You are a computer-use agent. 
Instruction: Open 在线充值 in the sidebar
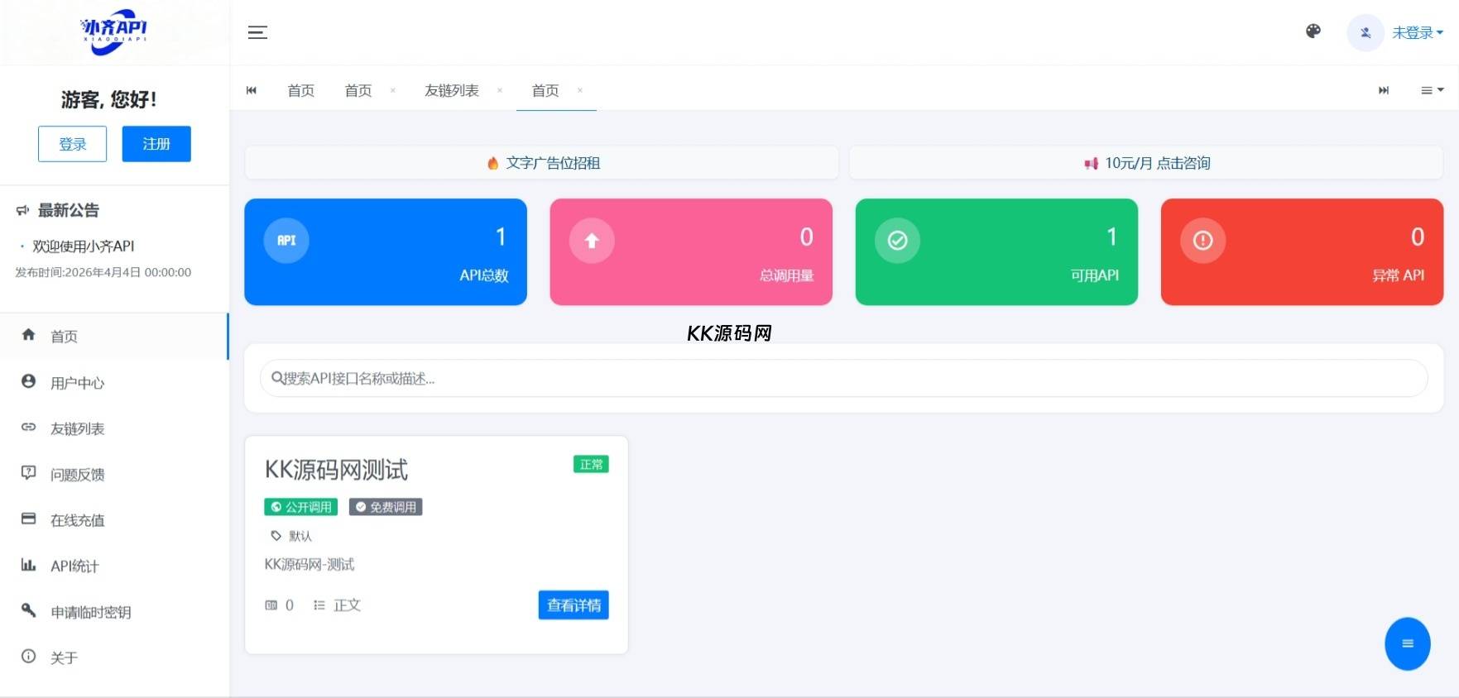click(x=114, y=520)
